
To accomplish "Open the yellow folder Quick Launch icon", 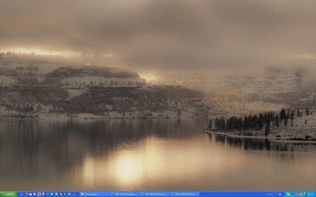I will 35,194.
